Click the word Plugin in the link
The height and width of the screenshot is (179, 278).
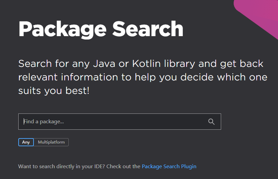(188, 167)
